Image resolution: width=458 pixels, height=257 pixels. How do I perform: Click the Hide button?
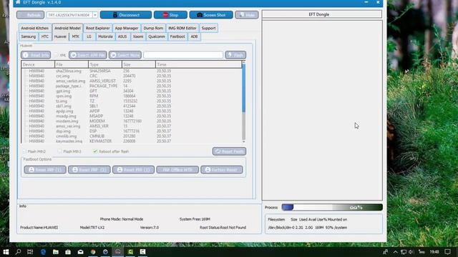coord(247,15)
